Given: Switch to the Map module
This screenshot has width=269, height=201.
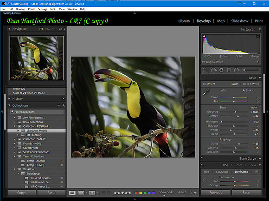Looking at the screenshot, I should [221, 21].
